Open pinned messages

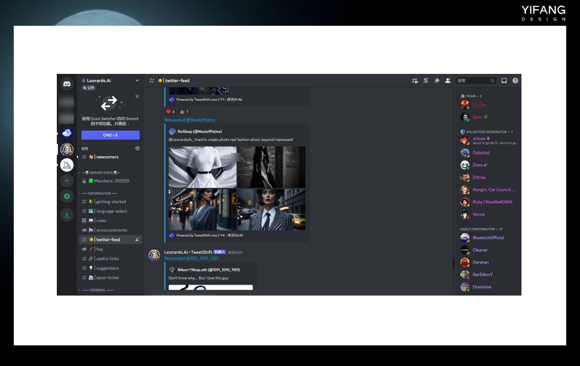[437, 81]
